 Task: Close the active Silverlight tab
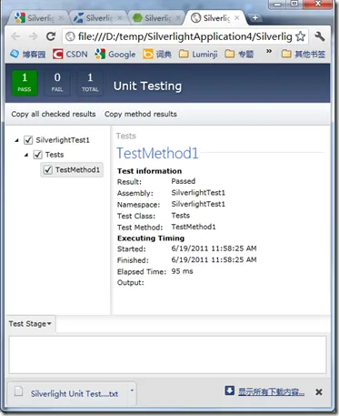click(237, 18)
